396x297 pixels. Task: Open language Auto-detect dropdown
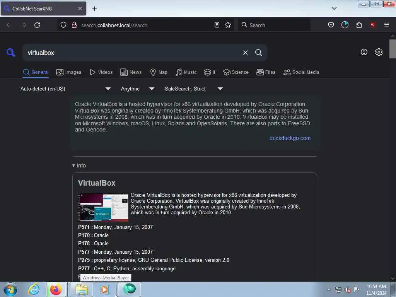point(65,89)
